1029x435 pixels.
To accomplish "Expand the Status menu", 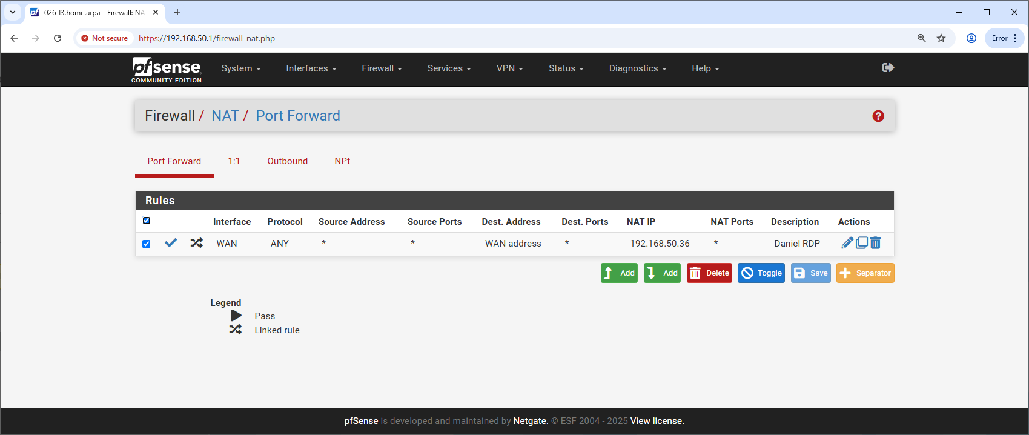I will [566, 68].
